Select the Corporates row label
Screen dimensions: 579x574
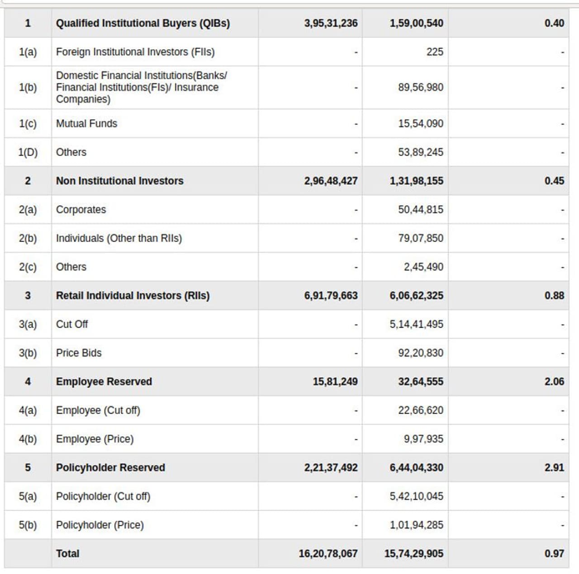click(81, 210)
